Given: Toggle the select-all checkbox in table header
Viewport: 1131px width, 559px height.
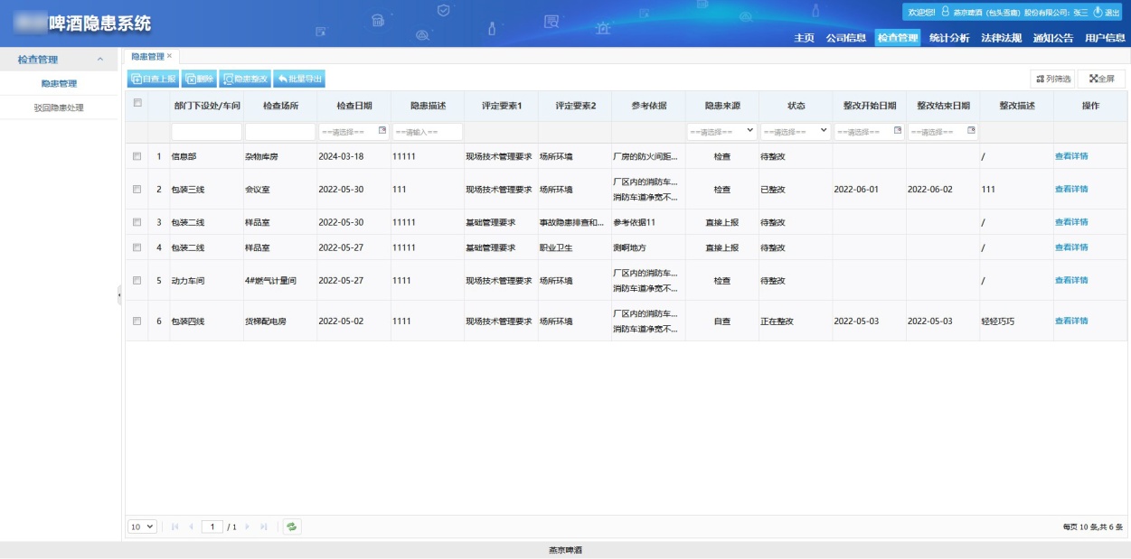Looking at the screenshot, I should [137, 103].
